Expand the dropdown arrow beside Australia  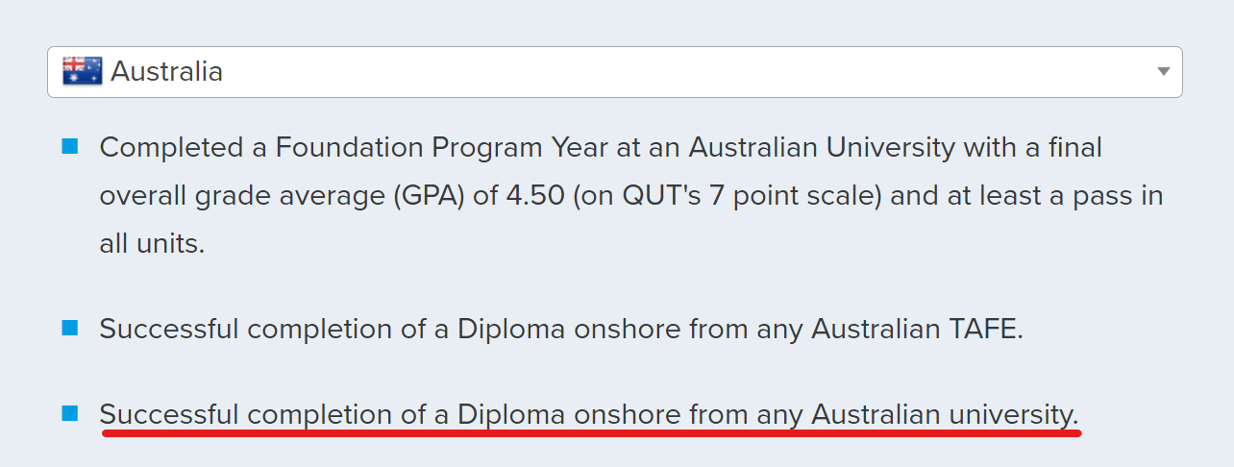coord(1163,72)
